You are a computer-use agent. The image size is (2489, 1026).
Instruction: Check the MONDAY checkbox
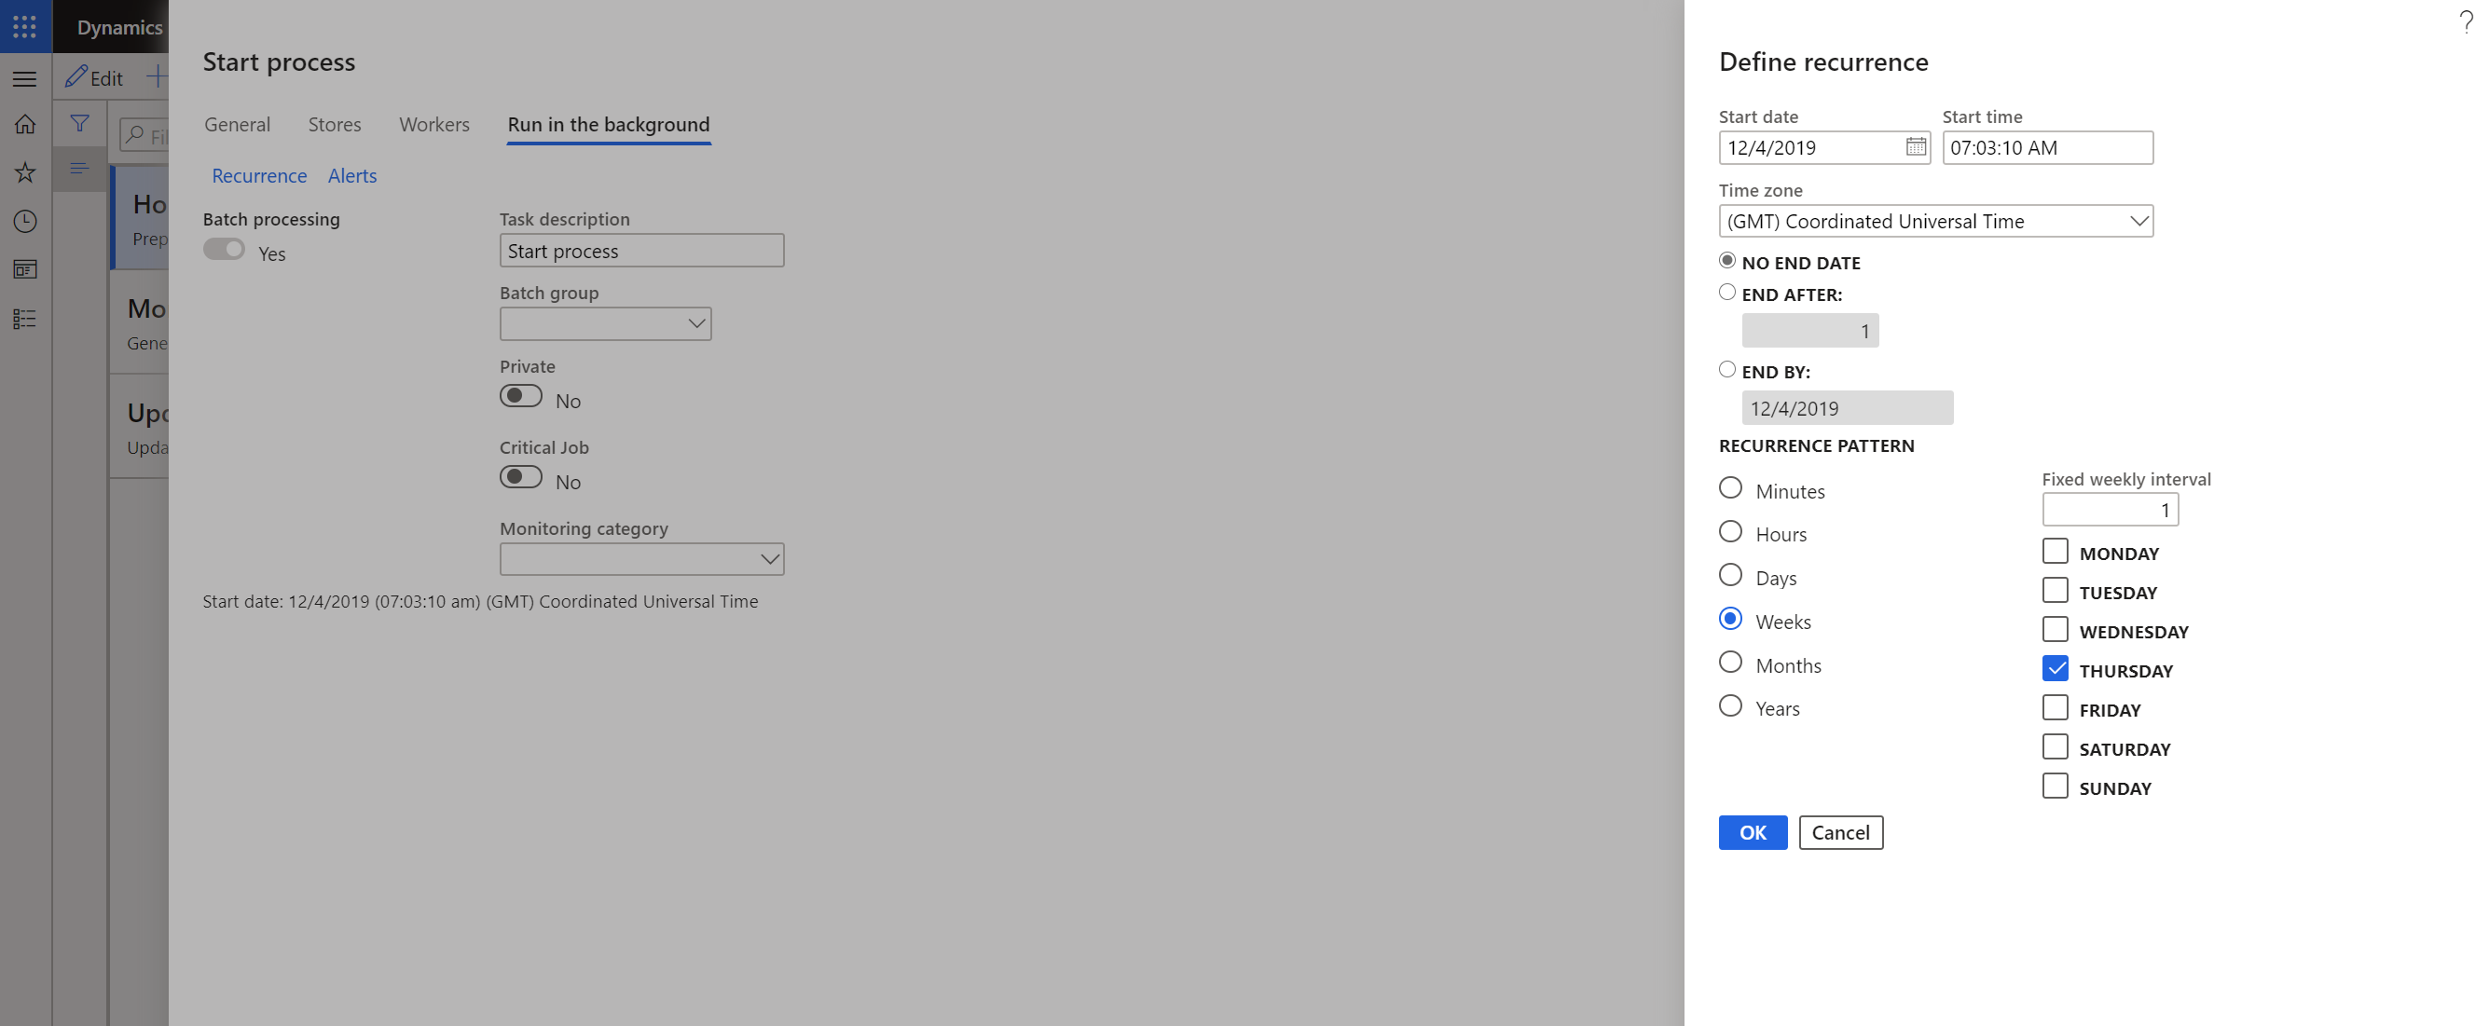pyautogui.click(x=2056, y=550)
